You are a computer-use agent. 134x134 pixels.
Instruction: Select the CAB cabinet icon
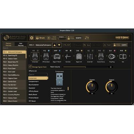[x=79, y=57]
